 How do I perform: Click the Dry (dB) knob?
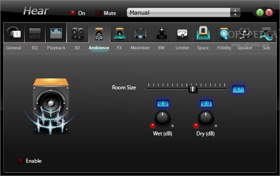206,118
